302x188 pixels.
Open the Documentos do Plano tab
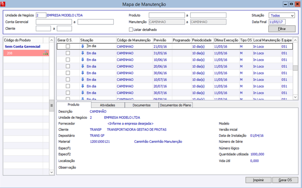(x=176, y=105)
